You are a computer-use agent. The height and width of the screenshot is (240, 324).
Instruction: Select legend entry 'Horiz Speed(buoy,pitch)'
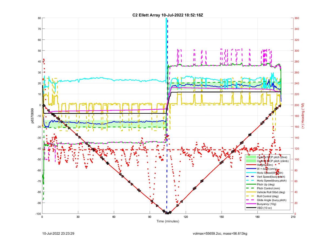click(x=267, y=180)
